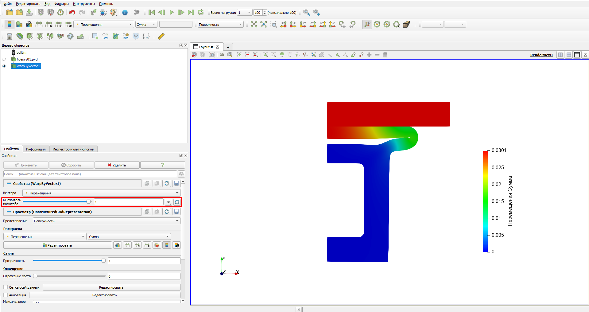Viewport: 589px width, 312px height.
Task: Rotate view +90 degrees clockwise
Action: [x=342, y=24]
